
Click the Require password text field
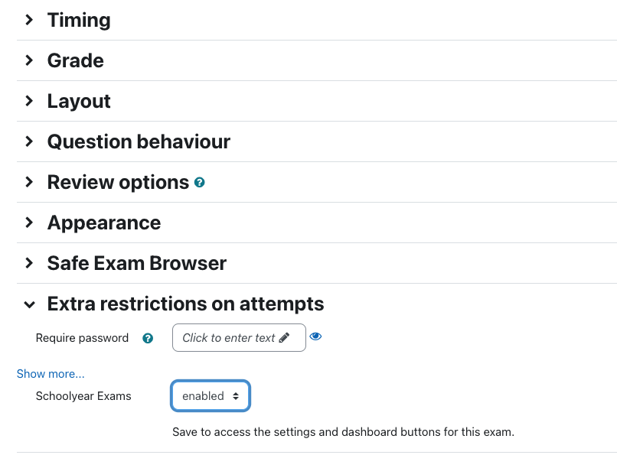pos(239,337)
